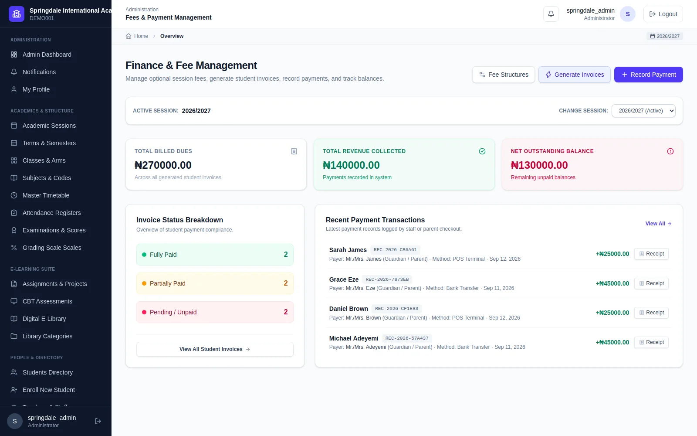Click the 2026/2027 calendar badge in breadcrumb bar
The width and height of the screenshot is (697, 436).
pos(665,36)
